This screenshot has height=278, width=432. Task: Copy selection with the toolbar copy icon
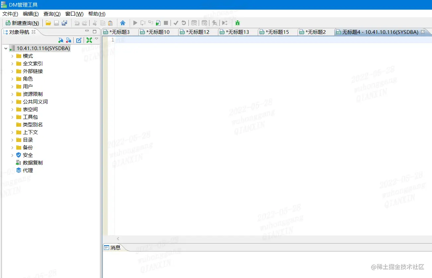103,23
